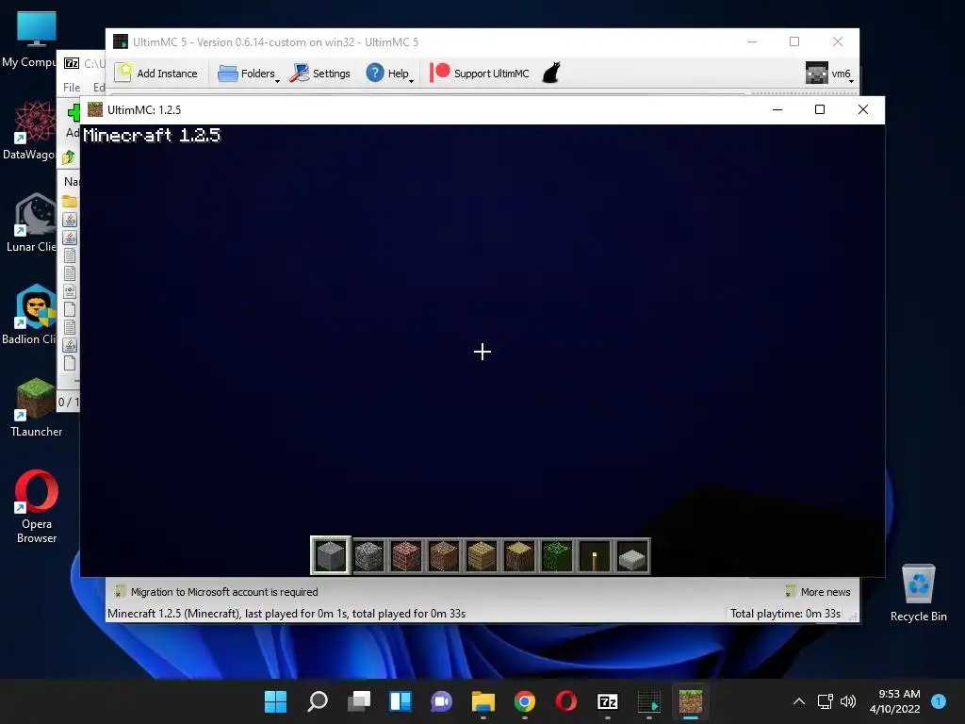Click Support UltimMC Patreon button
Screen dimensions: 965x724
[480, 74]
